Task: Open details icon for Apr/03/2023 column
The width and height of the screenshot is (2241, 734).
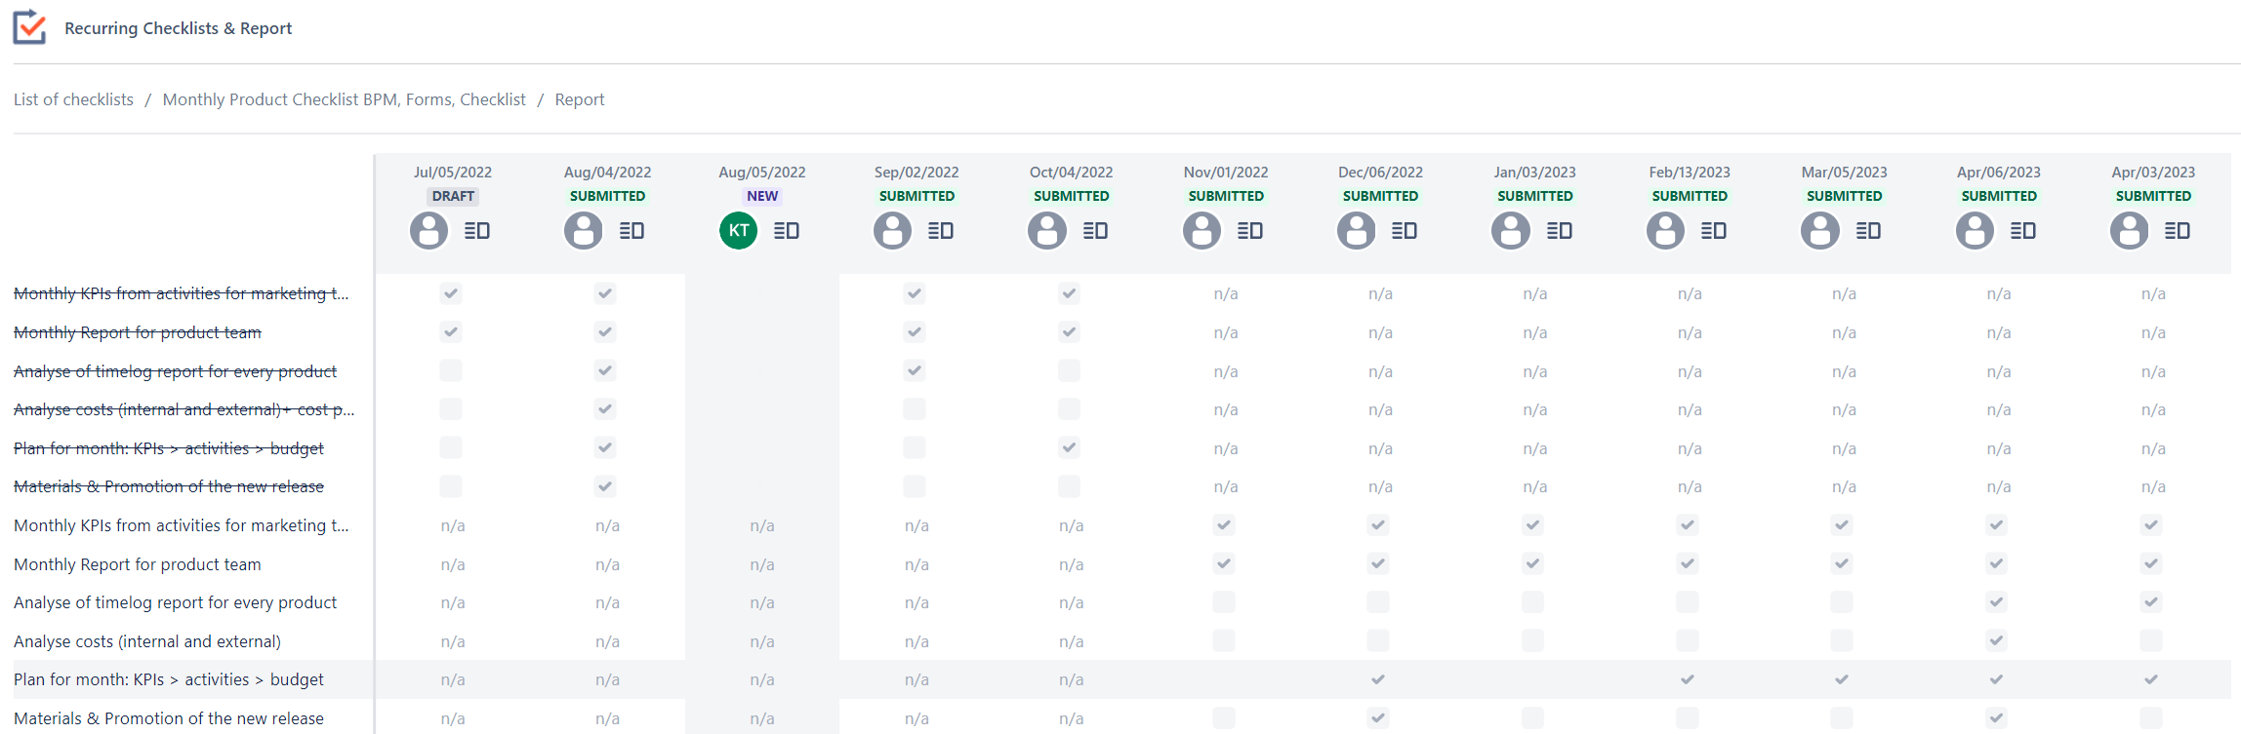Action: 2178,231
